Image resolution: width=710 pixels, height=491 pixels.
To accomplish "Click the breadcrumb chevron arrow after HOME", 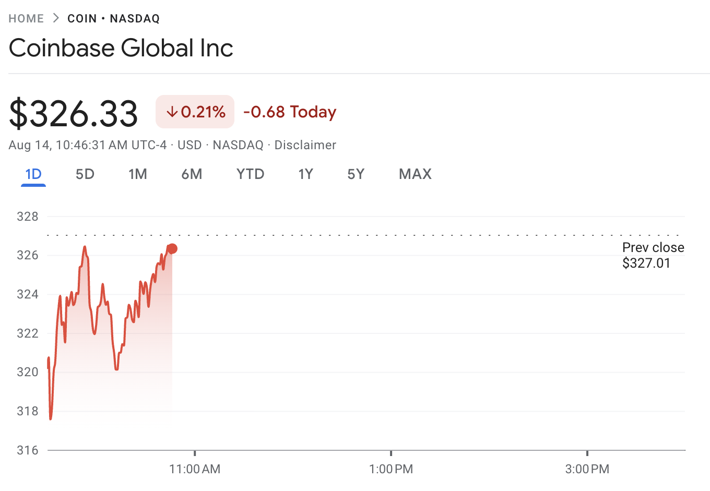I will pos(56,18).
